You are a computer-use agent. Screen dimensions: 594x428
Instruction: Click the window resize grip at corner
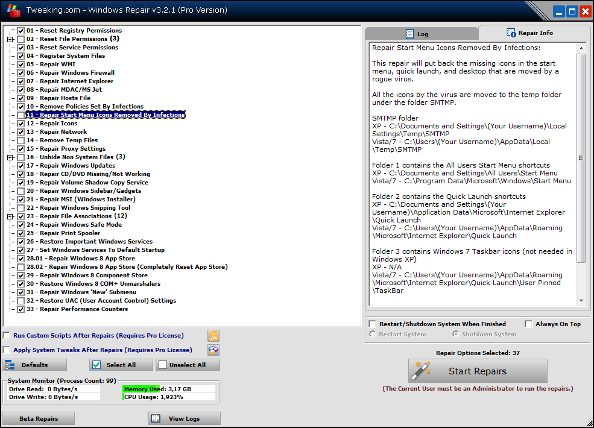(x=589, y=423)
